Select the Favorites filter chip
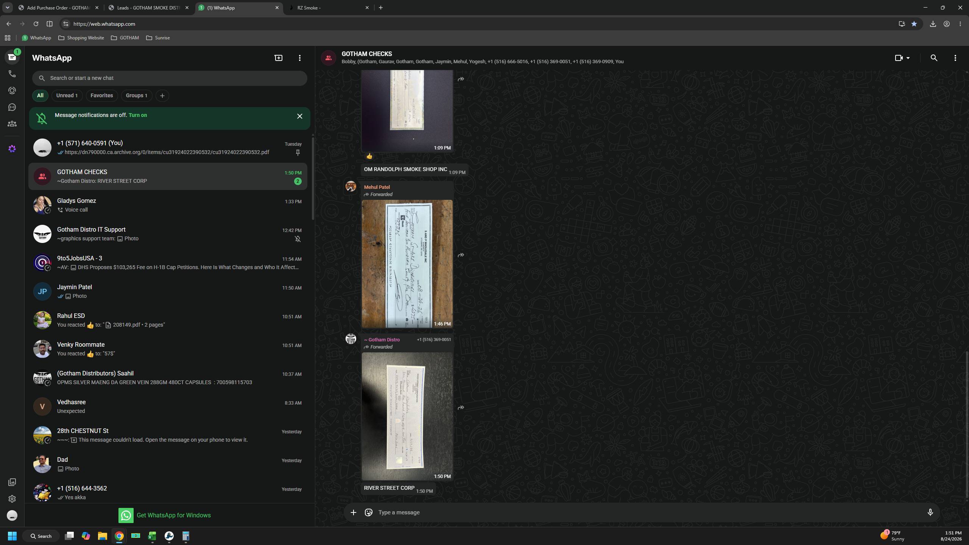The image size is (969, 545). pyautogui.click(x=101, y=95)
